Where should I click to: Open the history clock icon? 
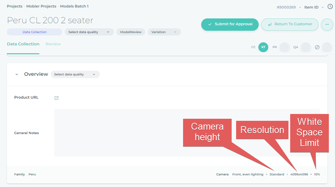[330, 6]
